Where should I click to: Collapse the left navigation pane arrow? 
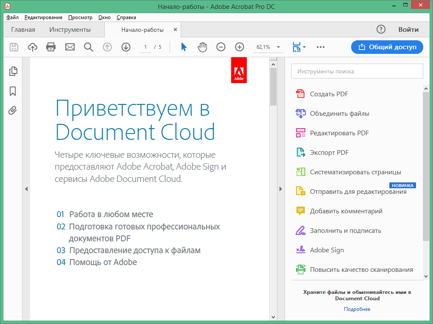coord(26,189)
